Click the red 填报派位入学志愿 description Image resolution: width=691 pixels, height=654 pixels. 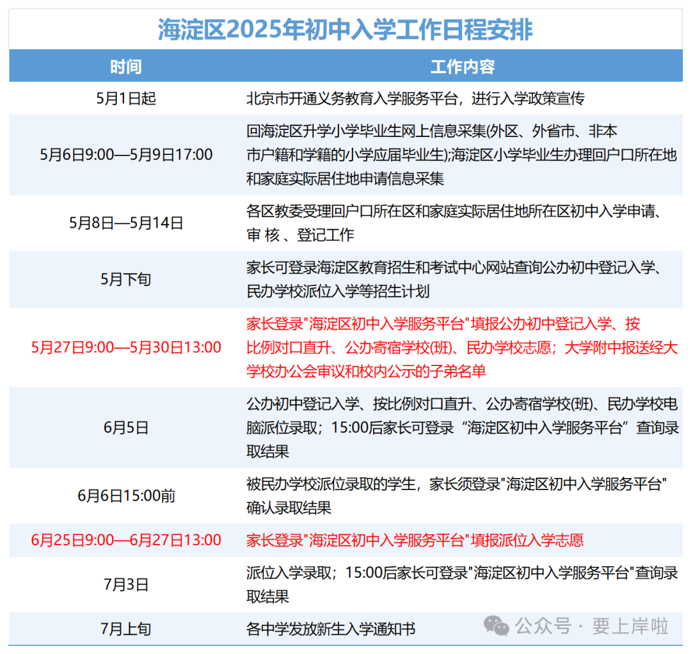[415, 540]
